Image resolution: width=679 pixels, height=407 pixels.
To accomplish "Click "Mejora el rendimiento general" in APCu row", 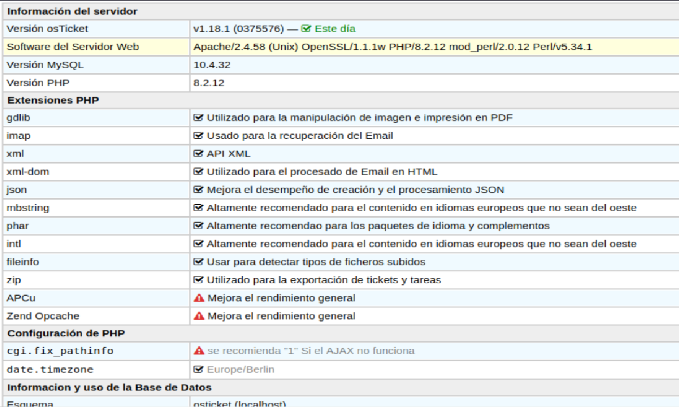I will [281, 298].
